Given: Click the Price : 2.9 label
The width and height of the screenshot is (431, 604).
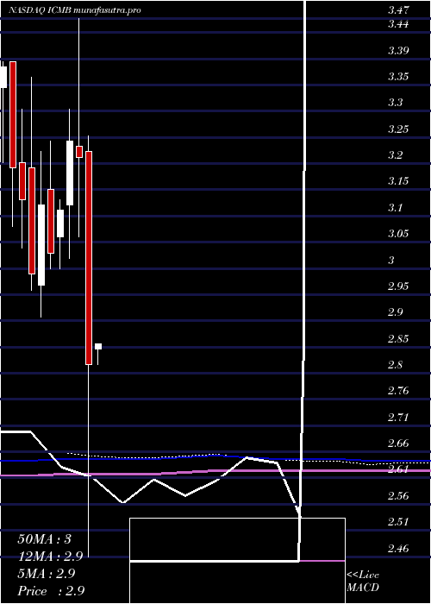Looking at the screenshot, I should (51, 591).
